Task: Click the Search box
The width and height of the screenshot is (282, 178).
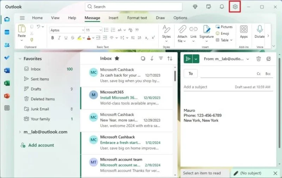Action: click(134, 7)
